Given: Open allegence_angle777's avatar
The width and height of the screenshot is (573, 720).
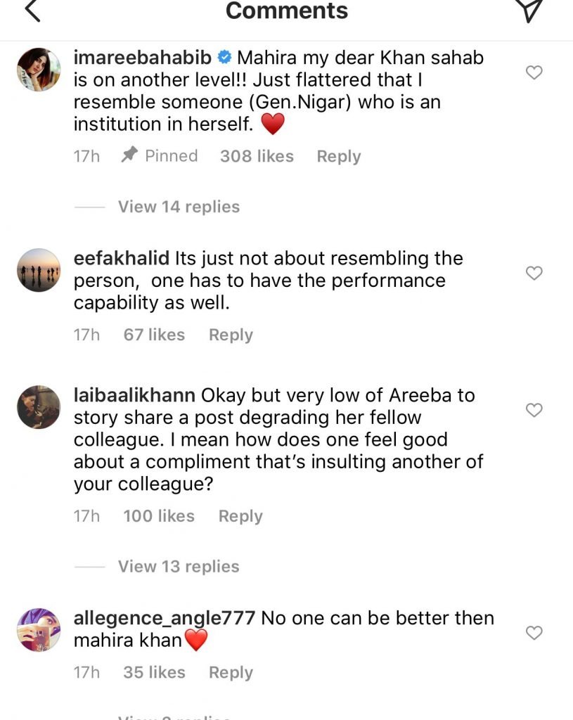Looking at the screenshot, I should (x=39, y=630).
